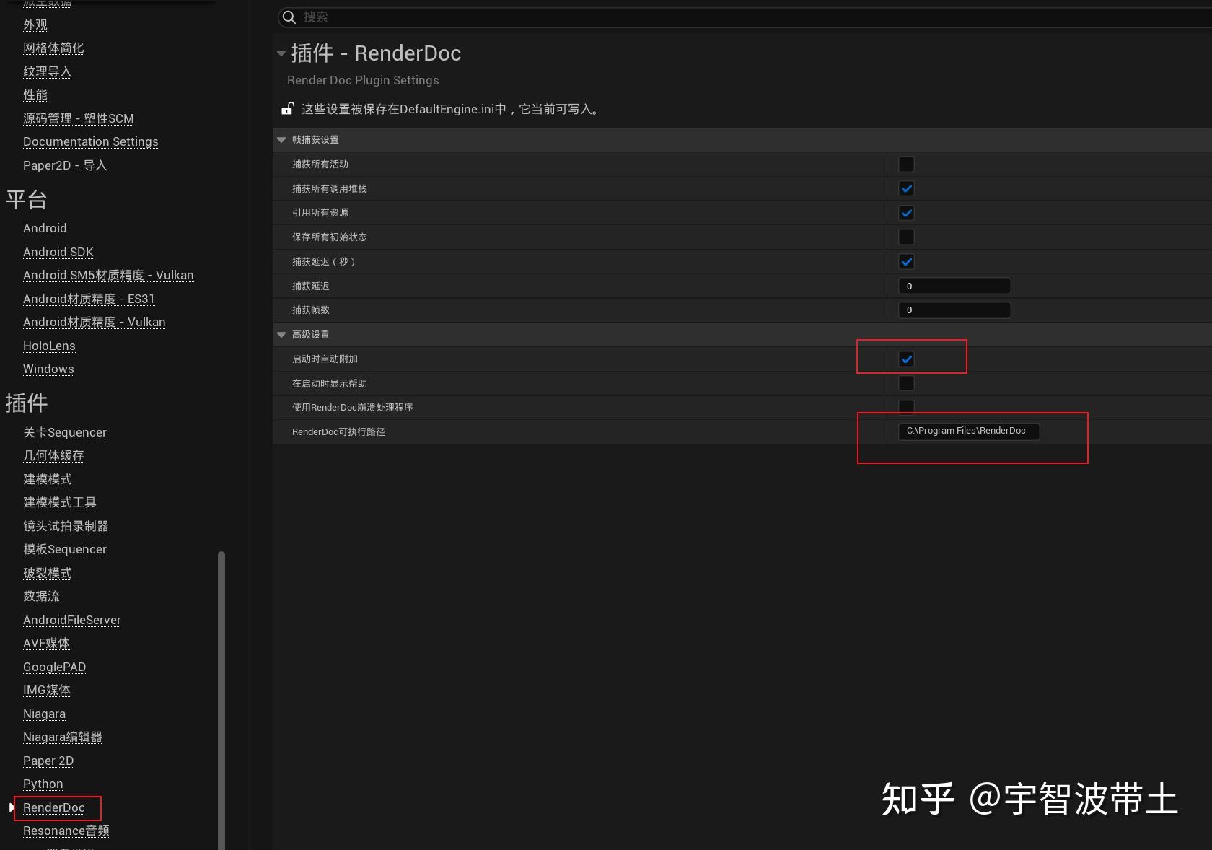This screenshot has width=1212, height=850.
Task: Enable 保存所有初始状态
Action: pyautogui.click(x=906, y=237)
